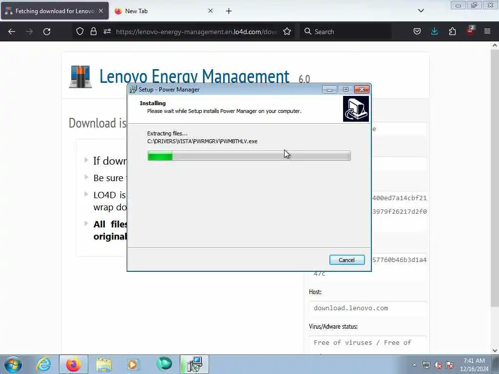
Task: Click the page vertical scrollbar thumb
Action: (x=495, y=178)
